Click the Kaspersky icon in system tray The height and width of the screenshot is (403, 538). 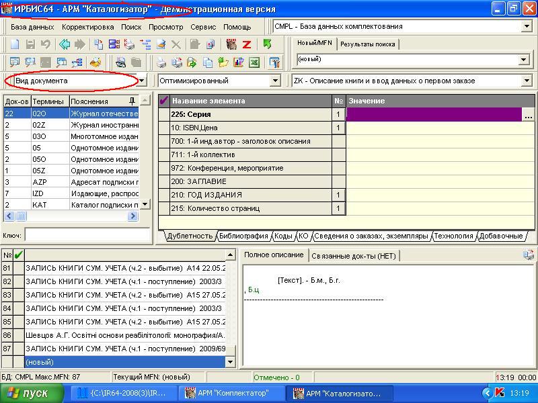(500, 393)
